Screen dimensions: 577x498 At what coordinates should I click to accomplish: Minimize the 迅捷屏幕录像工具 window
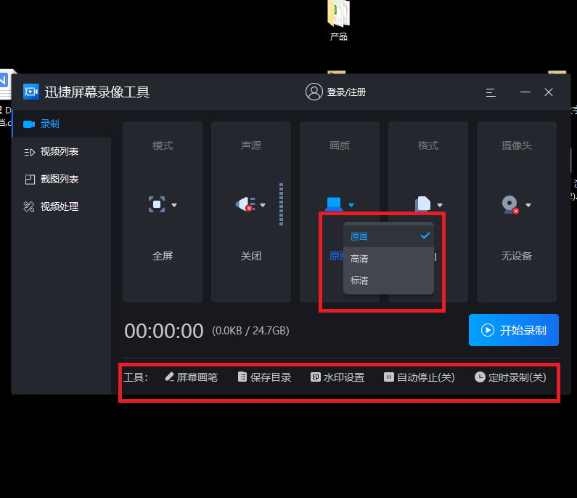click(x=525, y=92)
